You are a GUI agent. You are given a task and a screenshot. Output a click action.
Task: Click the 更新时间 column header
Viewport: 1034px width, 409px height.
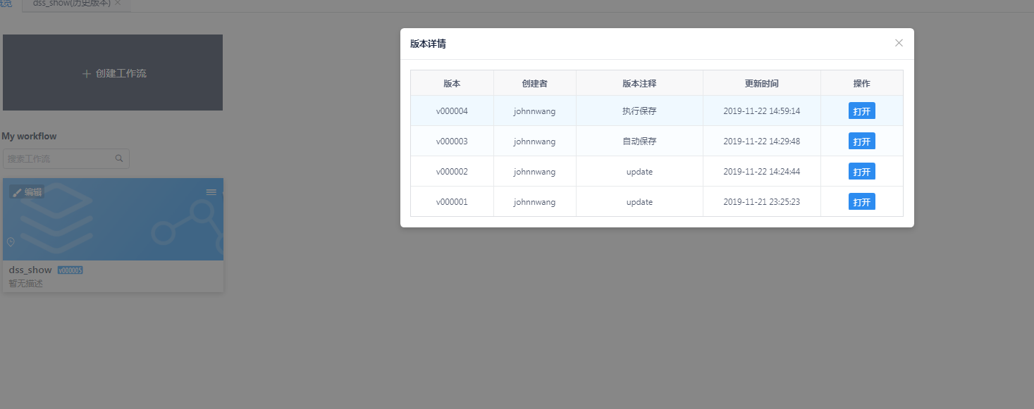point(761,82)
